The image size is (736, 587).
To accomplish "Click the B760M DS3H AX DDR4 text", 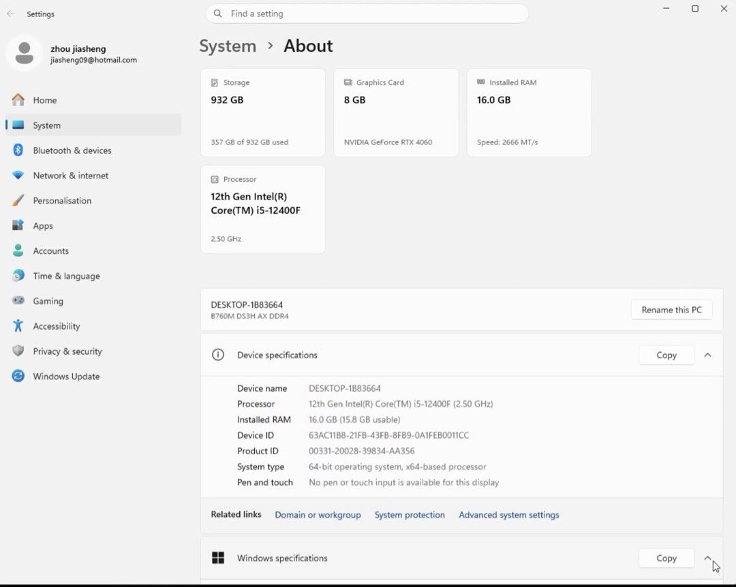I will [249, 316].
